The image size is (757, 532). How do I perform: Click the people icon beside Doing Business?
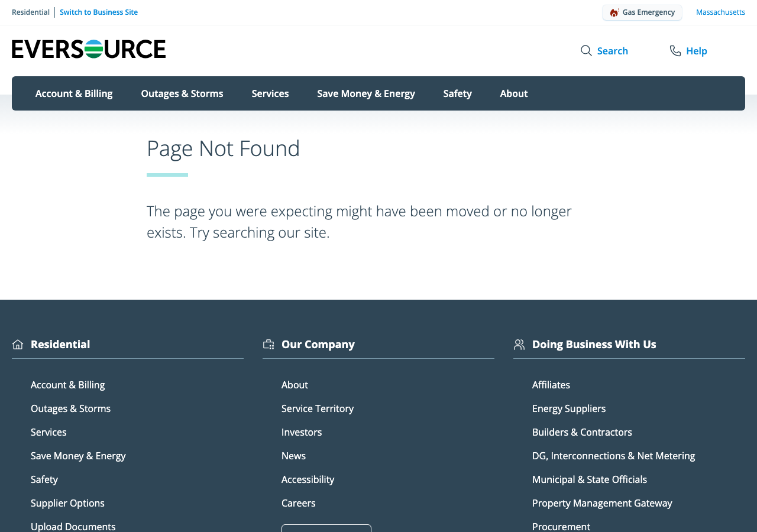coord(519,345)
